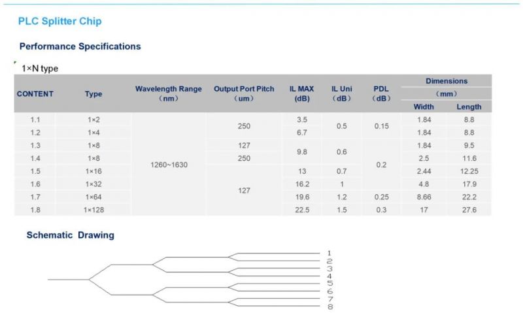Viewport: 523px width, 313px height.
Task: Click the length value '17.9'
Action: (469, 184)
